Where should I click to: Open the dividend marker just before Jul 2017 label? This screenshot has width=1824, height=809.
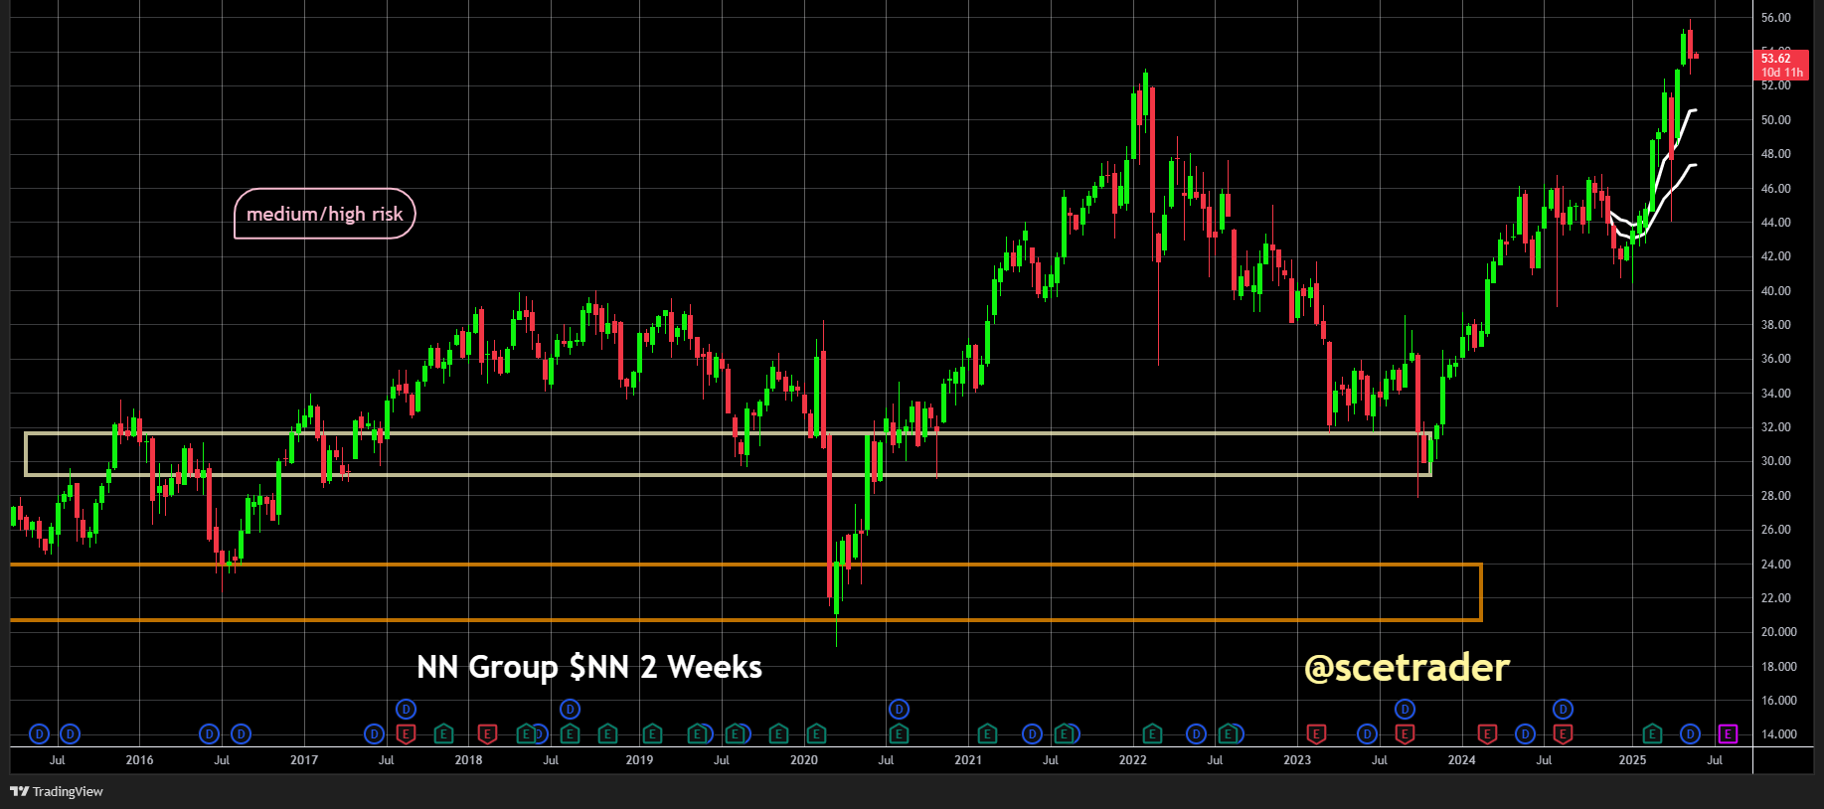(374, 734)
